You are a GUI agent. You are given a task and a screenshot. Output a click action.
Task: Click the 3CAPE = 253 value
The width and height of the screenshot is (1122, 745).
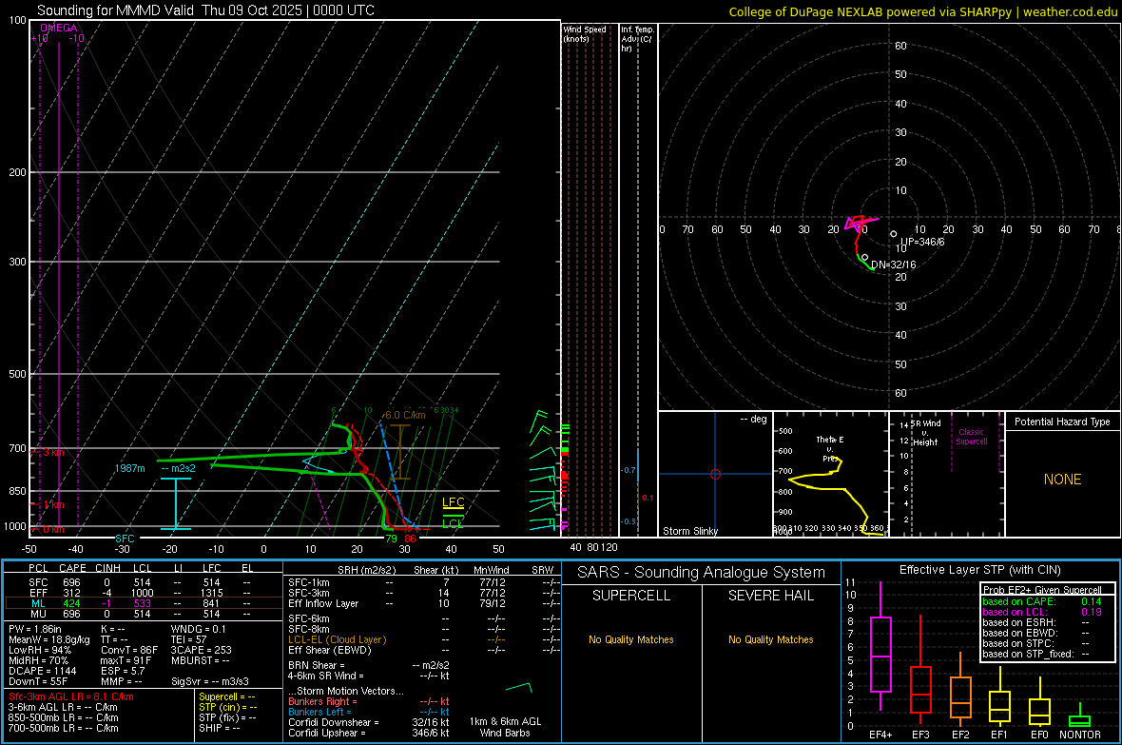point(201,650)
